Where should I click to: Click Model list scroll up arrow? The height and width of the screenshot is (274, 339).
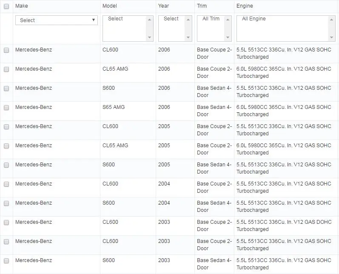(x=149, y=20)
